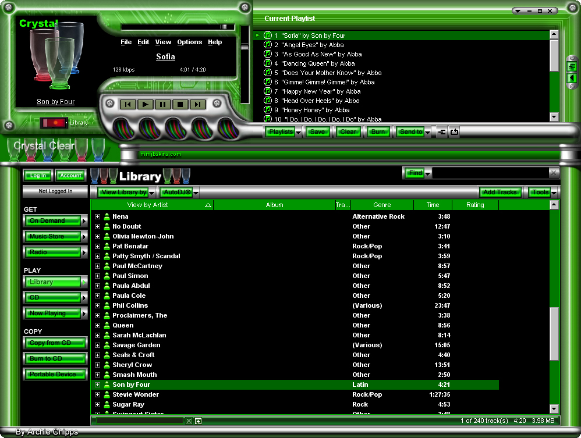Open the View Library by dropdown
Screen dimensions: 581x438
pyautogui.click(x=126, y=192)
